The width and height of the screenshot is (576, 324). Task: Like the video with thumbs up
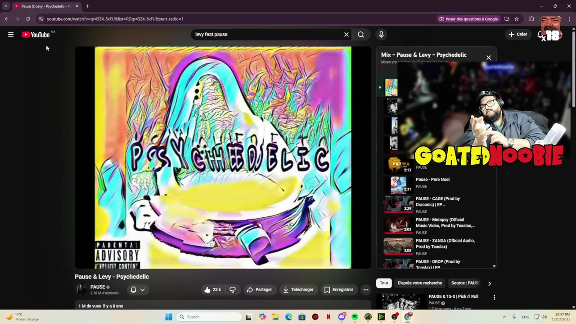point(212,290)
